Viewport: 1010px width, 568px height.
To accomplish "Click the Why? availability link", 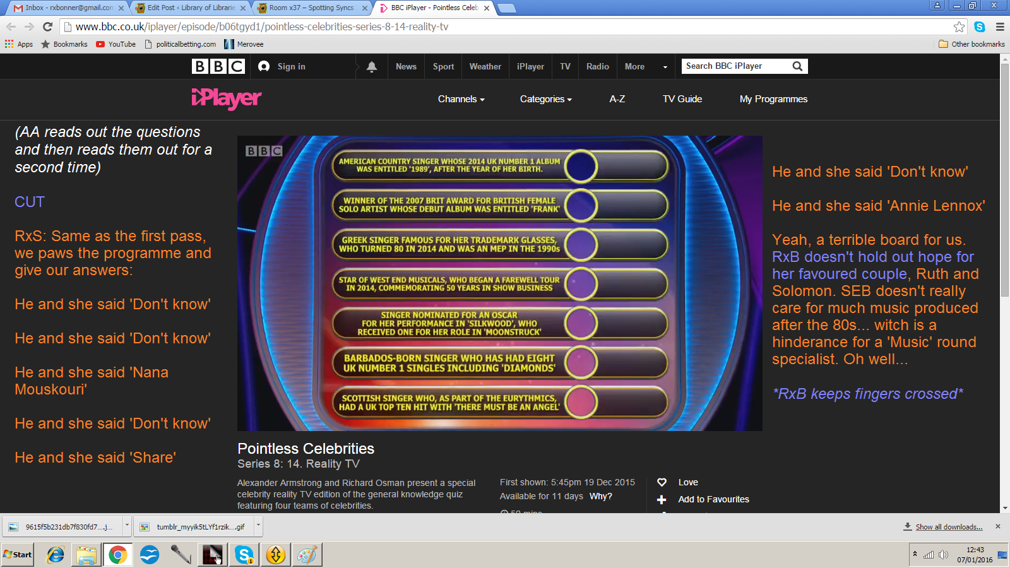I will click(x=600, y=496).
